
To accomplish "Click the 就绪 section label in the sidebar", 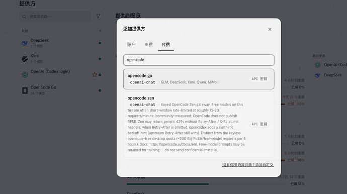I will [x=25, y=31].
